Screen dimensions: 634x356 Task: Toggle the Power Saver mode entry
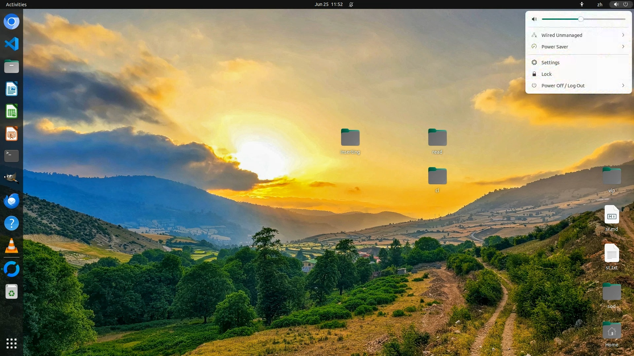[555, 47]
